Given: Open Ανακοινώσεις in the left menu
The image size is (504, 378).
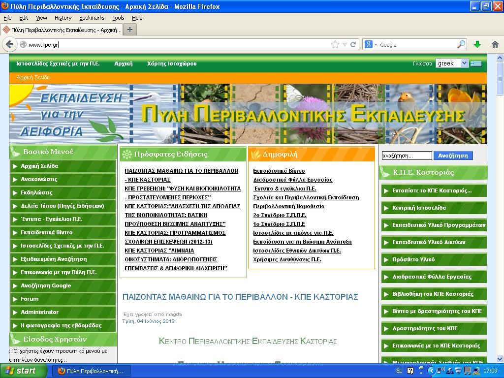Looking at the screenshot, I should (x=63, y=179).
